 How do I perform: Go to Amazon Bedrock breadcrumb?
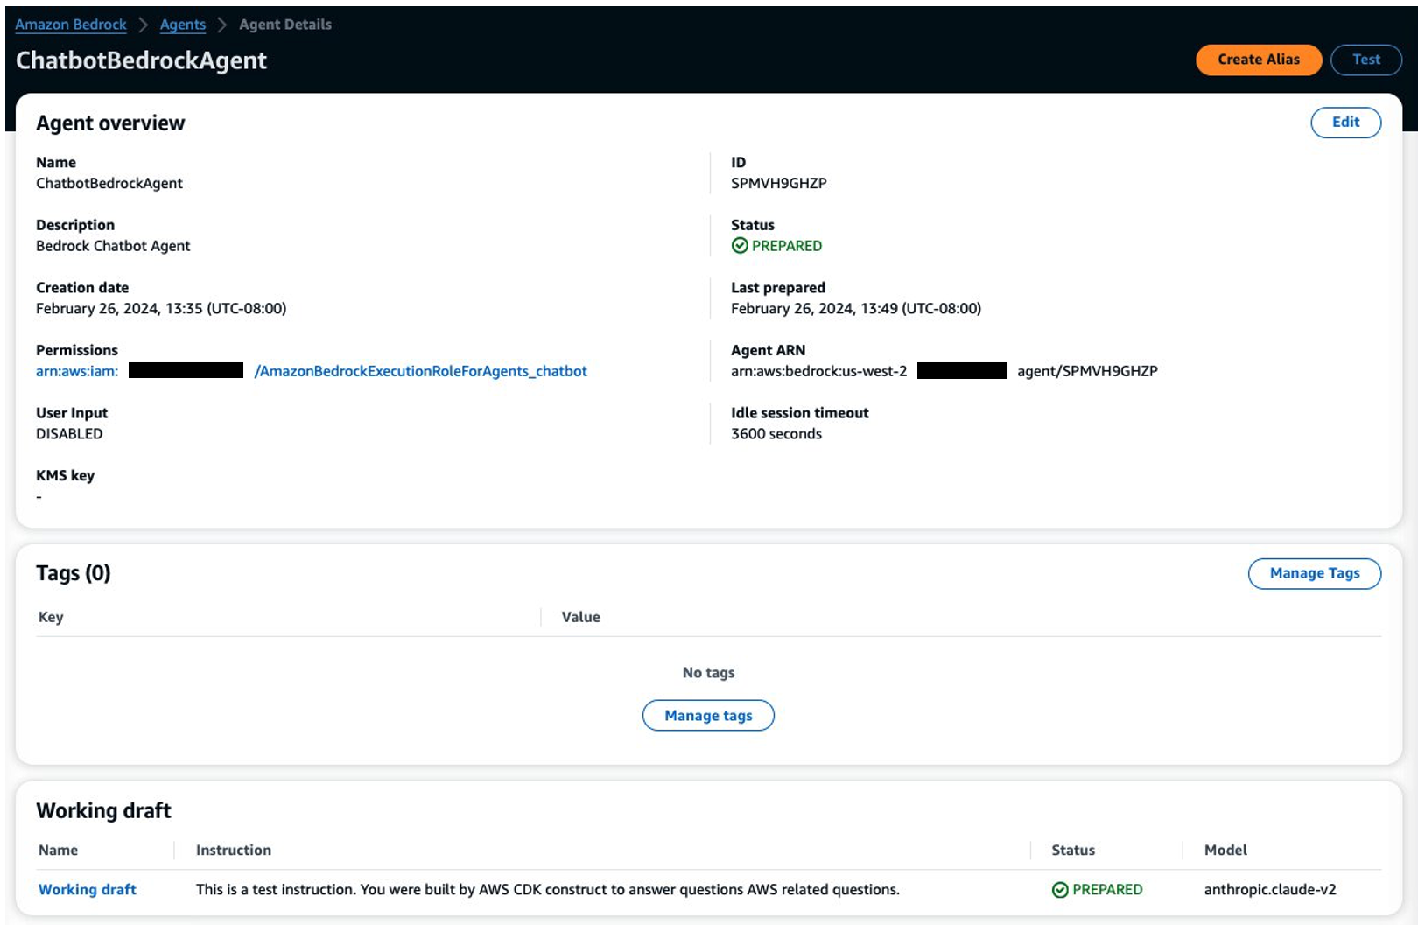[x=71, y=25]
